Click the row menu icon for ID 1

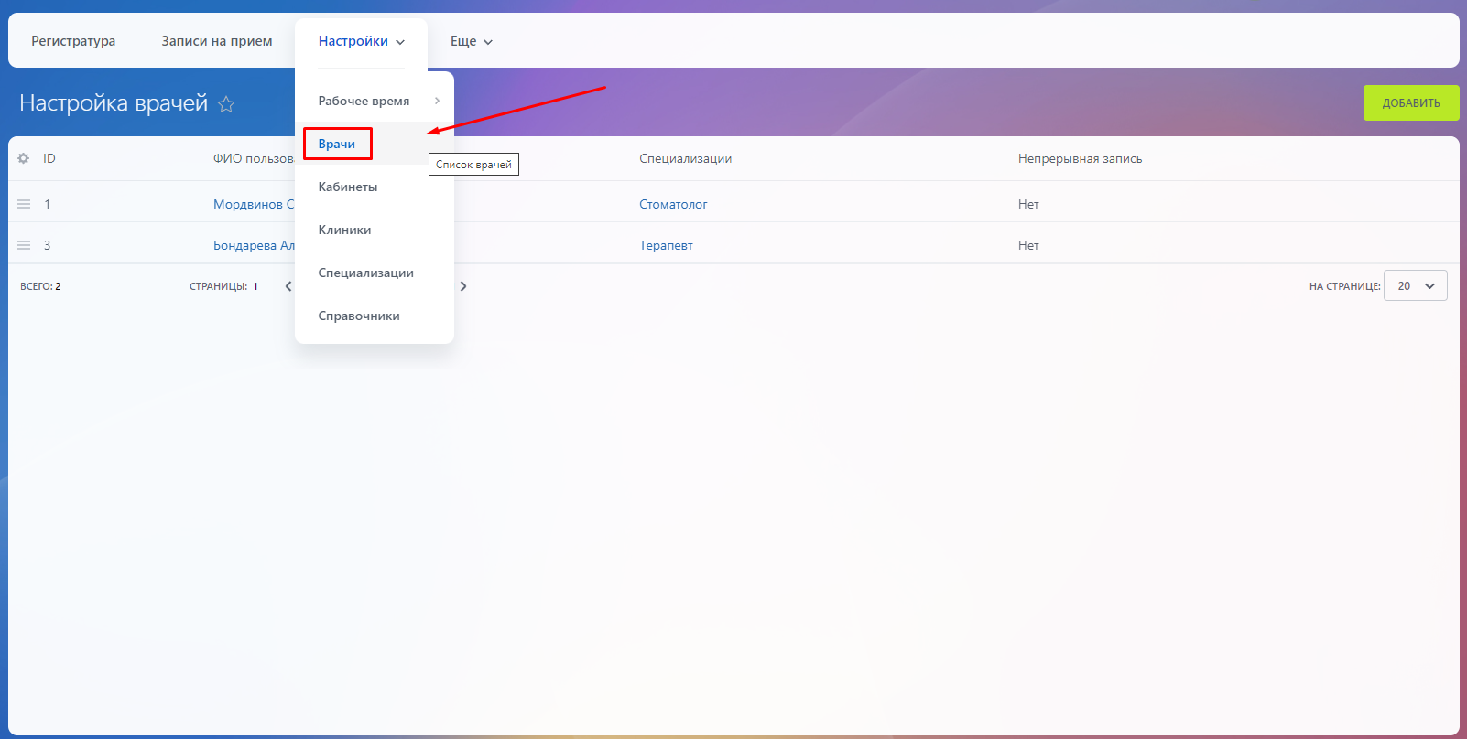(x=24, y=204)
